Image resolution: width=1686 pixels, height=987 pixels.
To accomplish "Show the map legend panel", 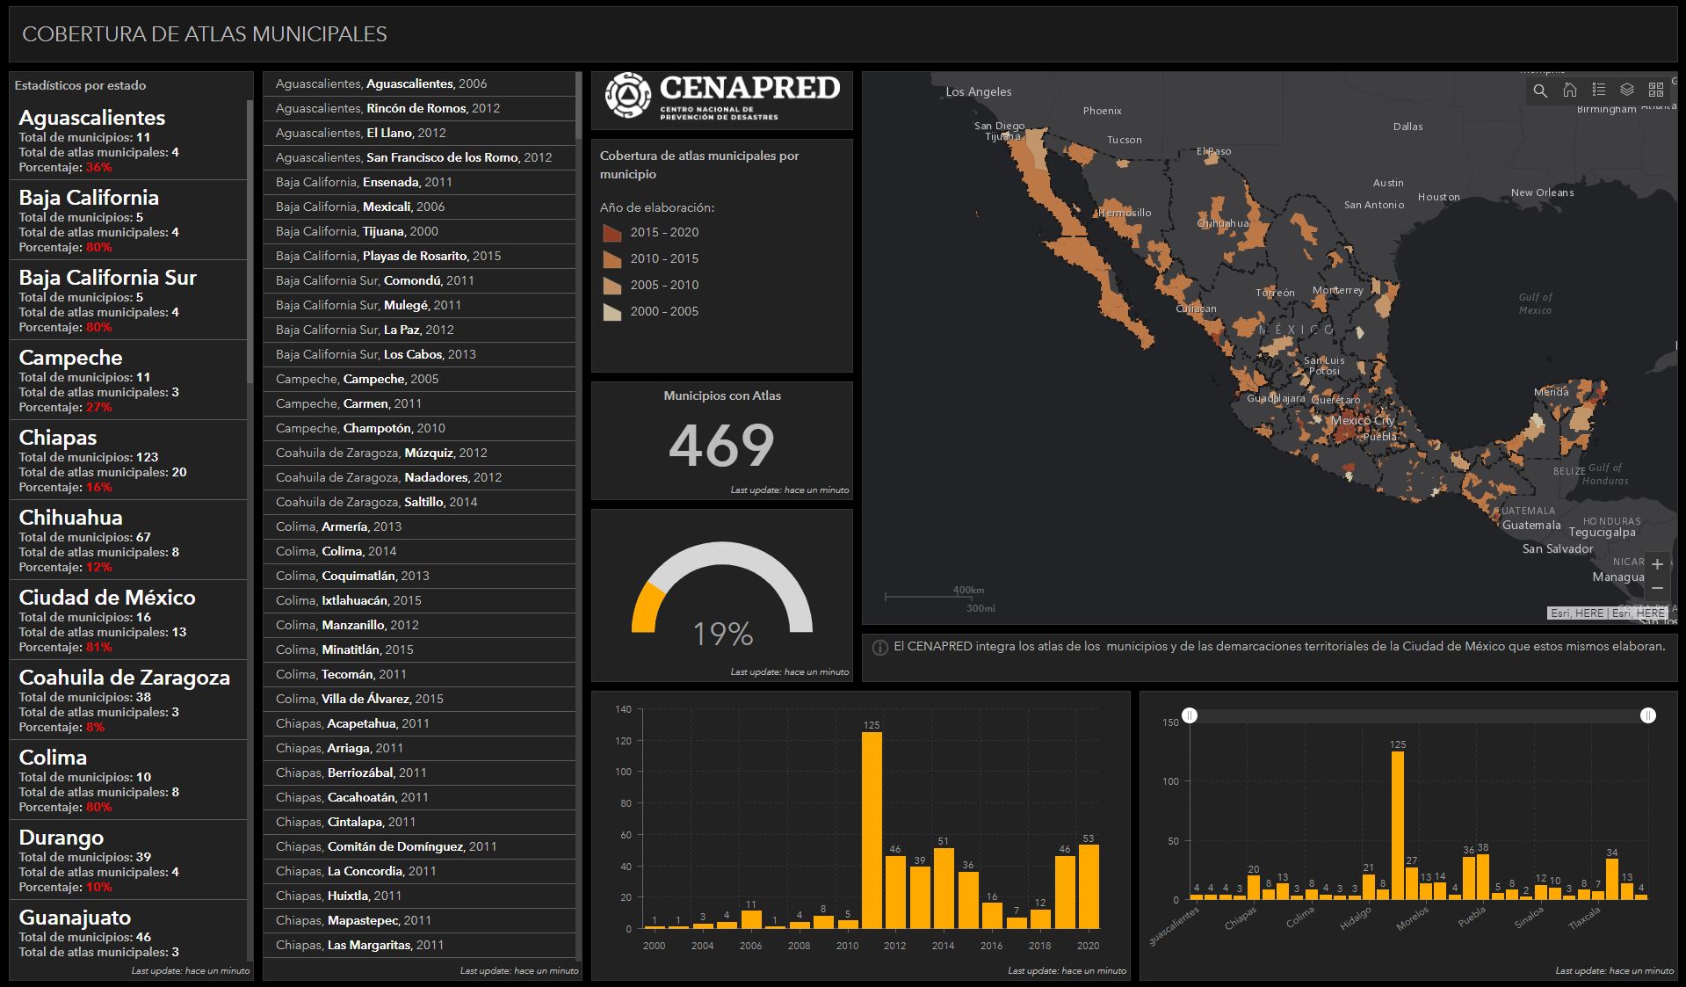I will click(1598, 90).
